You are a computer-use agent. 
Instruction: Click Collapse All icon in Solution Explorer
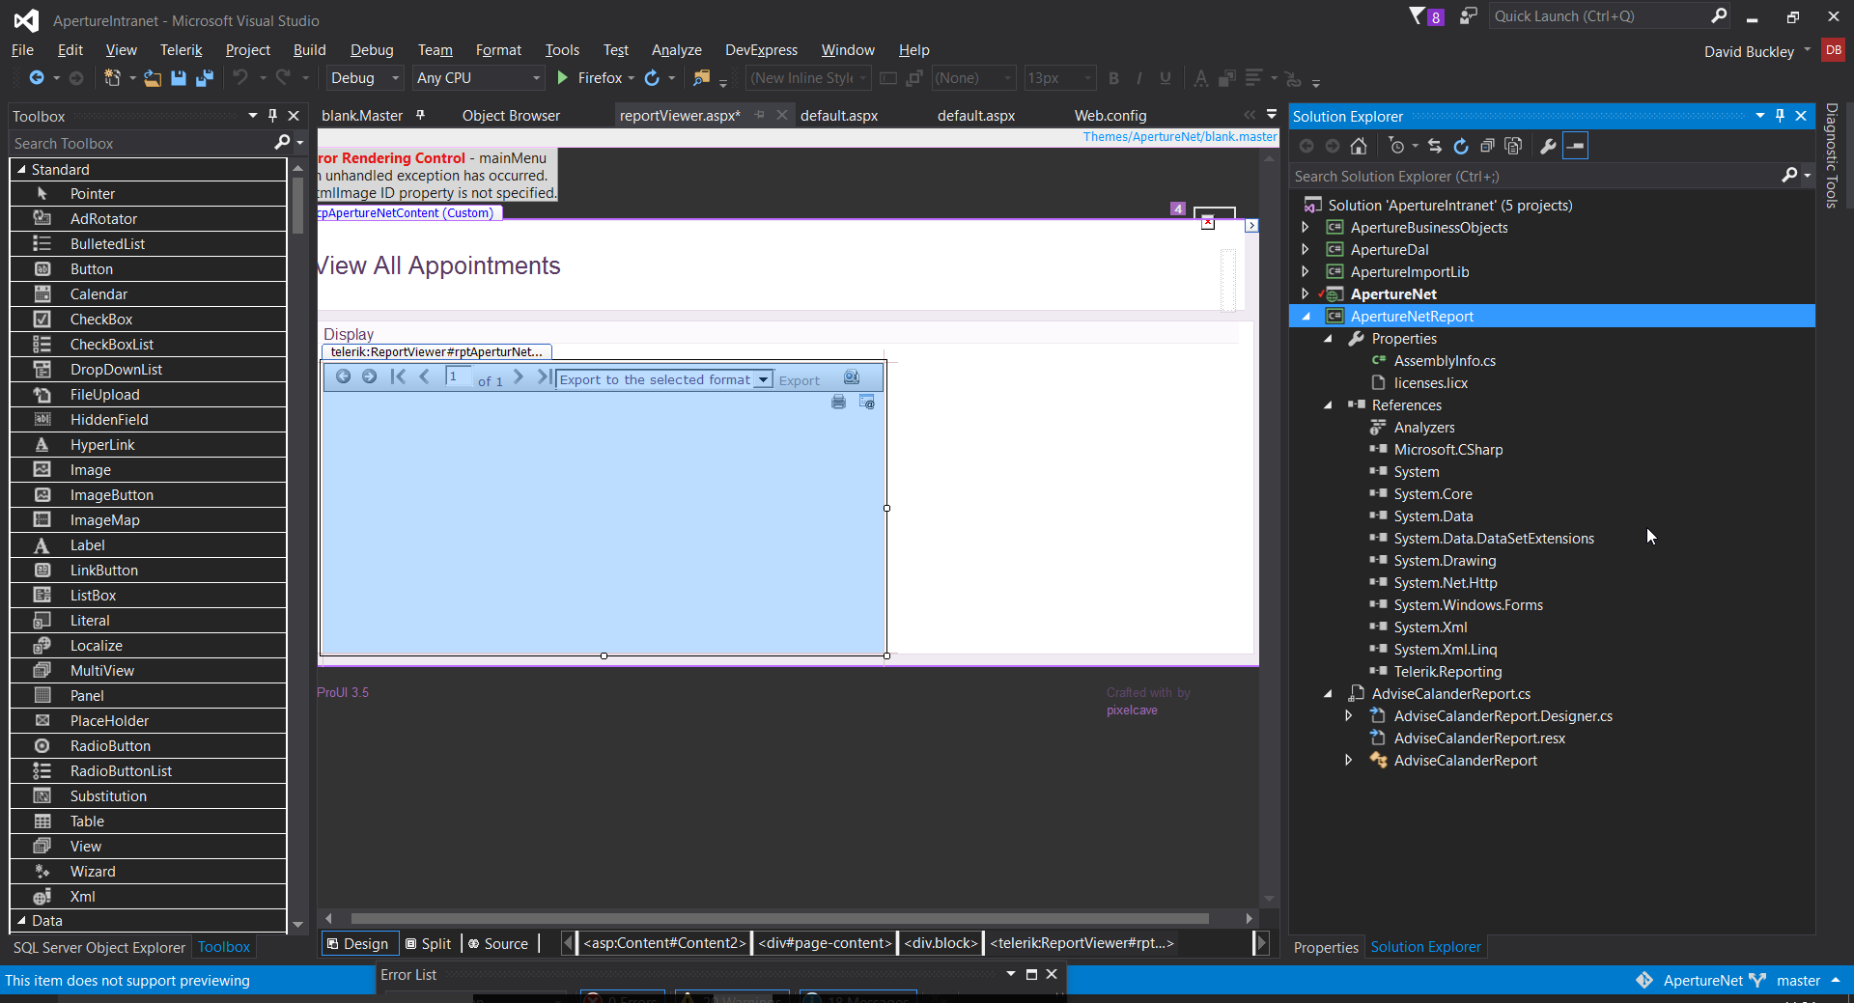(1487, 146)
